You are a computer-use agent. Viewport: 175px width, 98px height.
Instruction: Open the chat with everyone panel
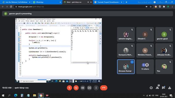[x=164, y=88]
